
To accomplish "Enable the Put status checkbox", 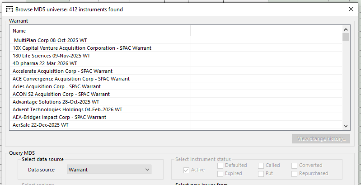I will [261, 174].
